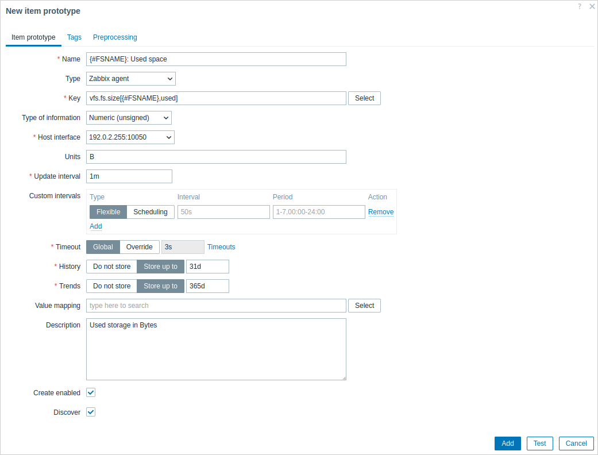Expand Type of information dropdown

coord(129,118)
